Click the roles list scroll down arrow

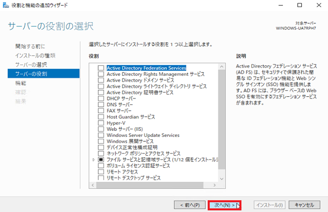coord(222,179)
